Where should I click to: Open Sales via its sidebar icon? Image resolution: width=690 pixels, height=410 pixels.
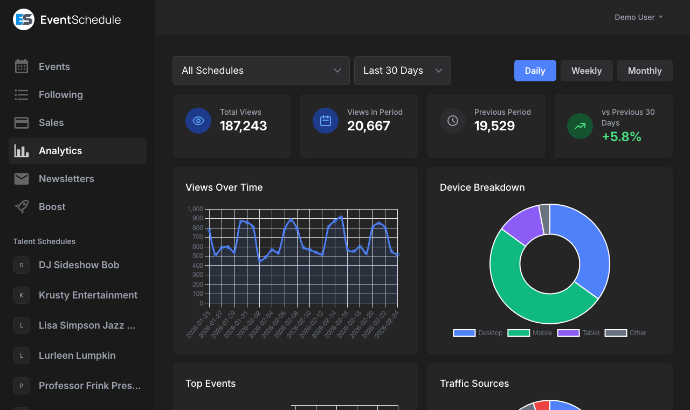21,122
